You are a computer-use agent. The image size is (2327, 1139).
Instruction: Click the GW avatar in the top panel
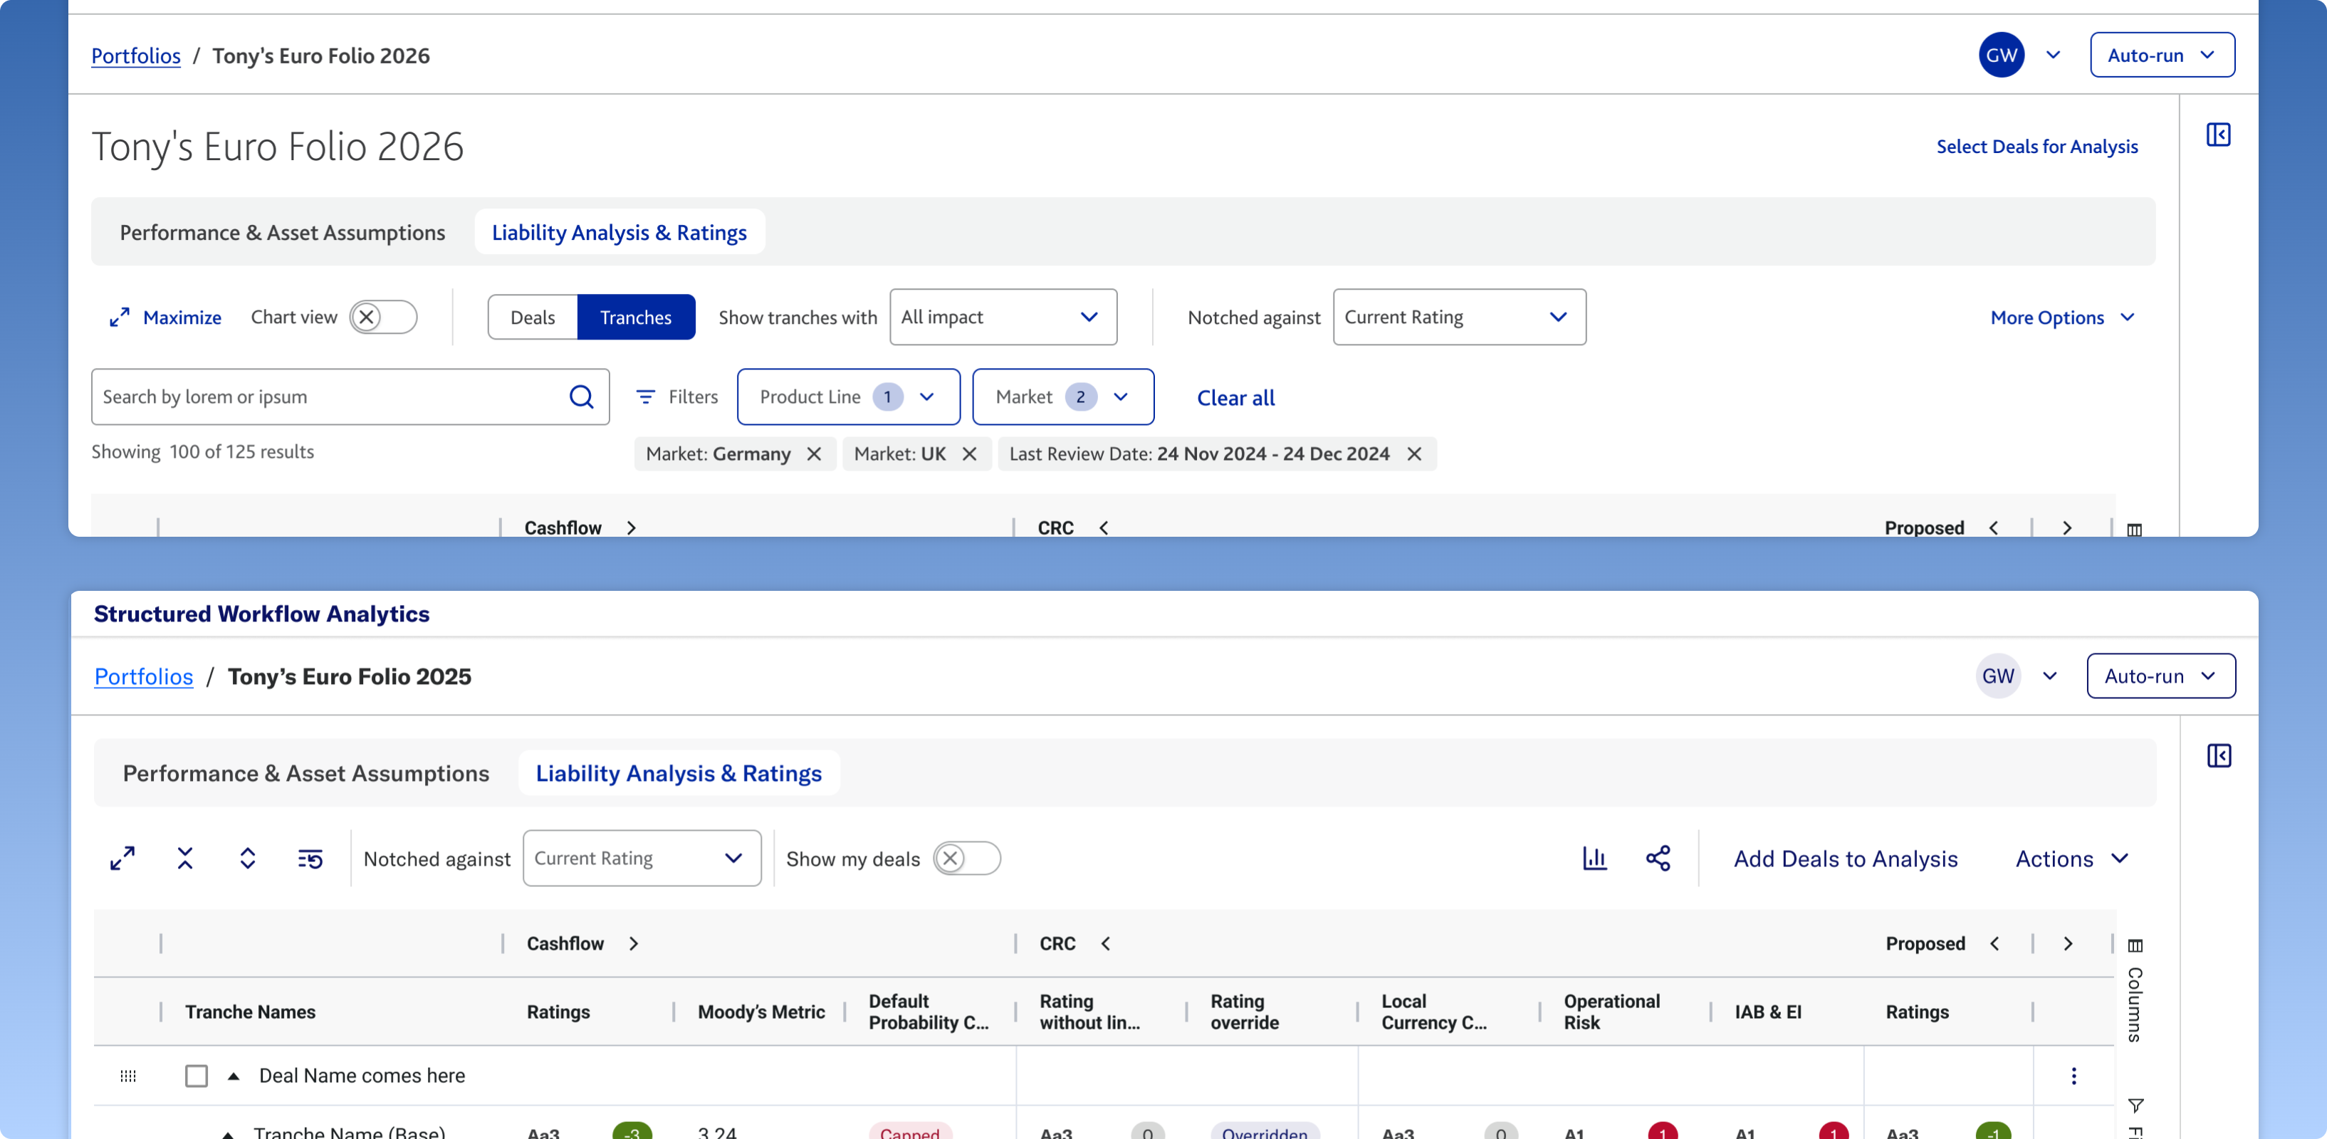2001,55
